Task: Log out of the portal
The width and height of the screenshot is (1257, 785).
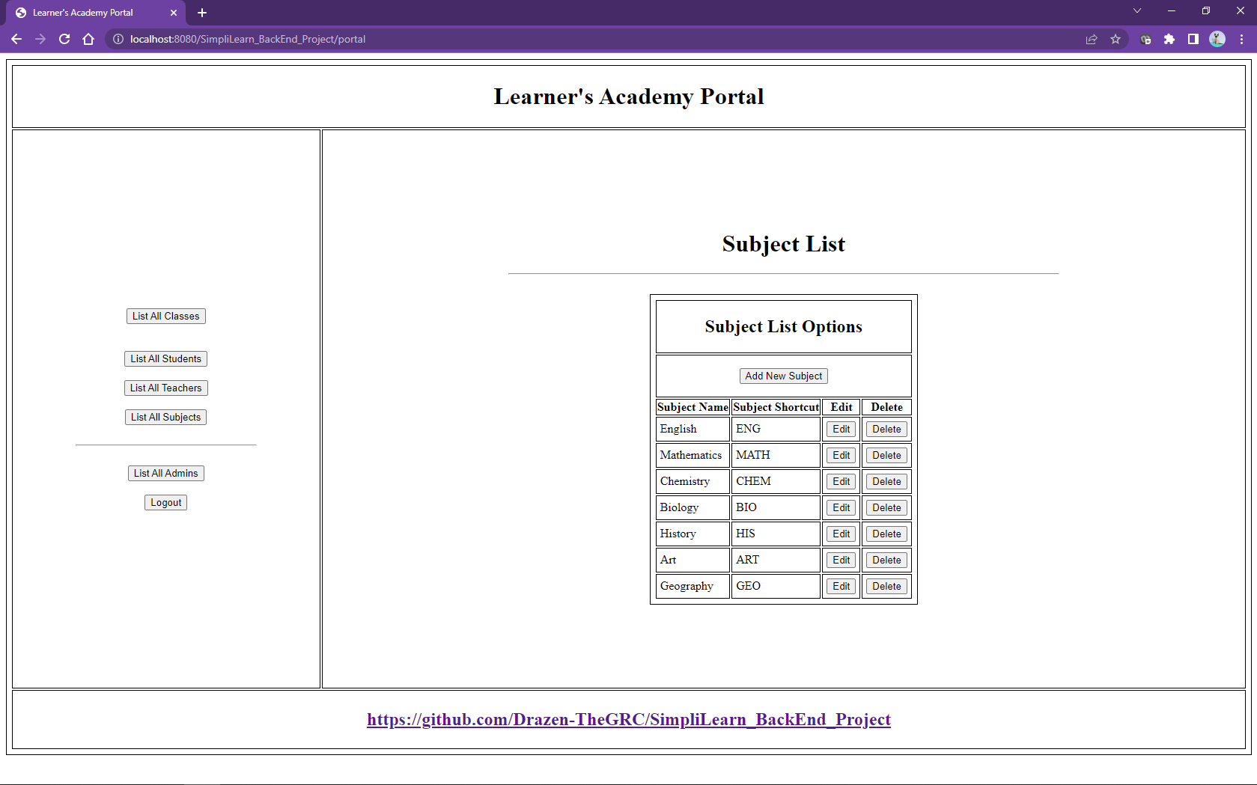Action: [166, 503]
